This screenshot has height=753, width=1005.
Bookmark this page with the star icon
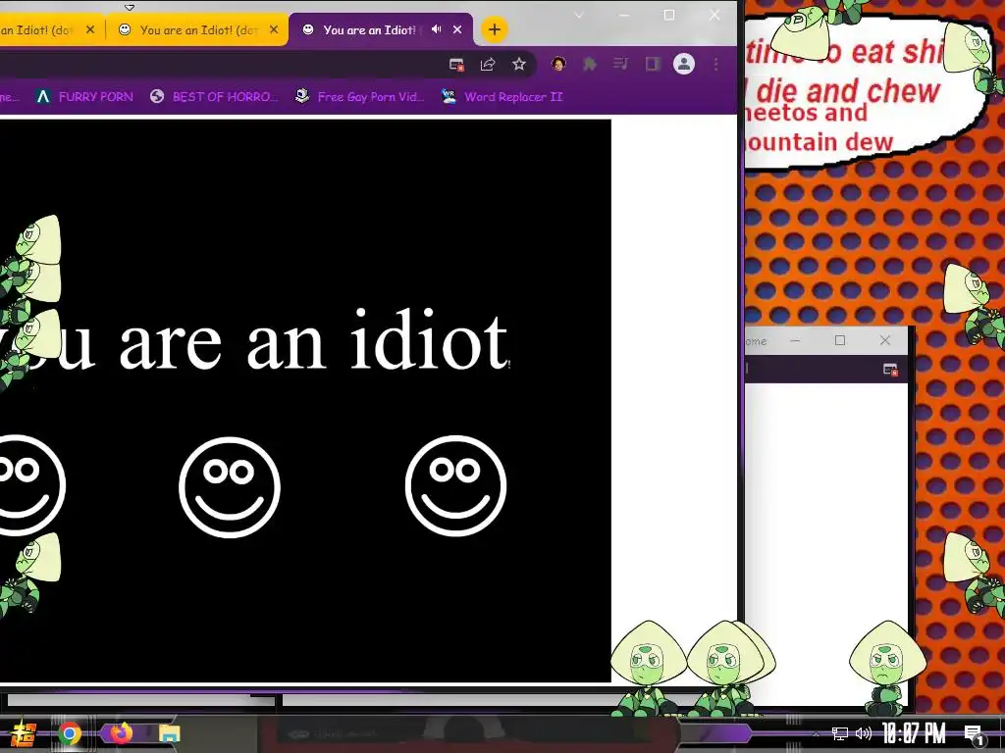click(x=519, y=64)
